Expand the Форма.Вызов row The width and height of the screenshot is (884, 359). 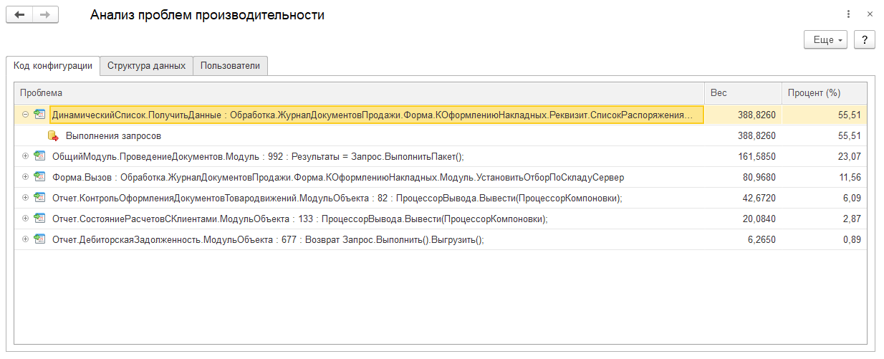tap(25, 177)
